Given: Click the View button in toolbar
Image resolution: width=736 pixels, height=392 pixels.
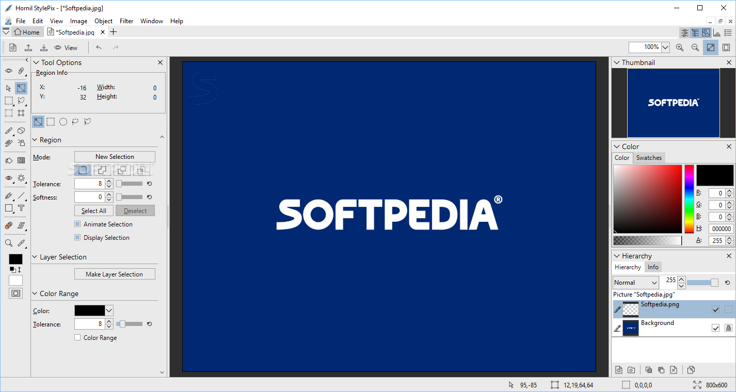Looking at the screenshot, I should coord(66,47).
